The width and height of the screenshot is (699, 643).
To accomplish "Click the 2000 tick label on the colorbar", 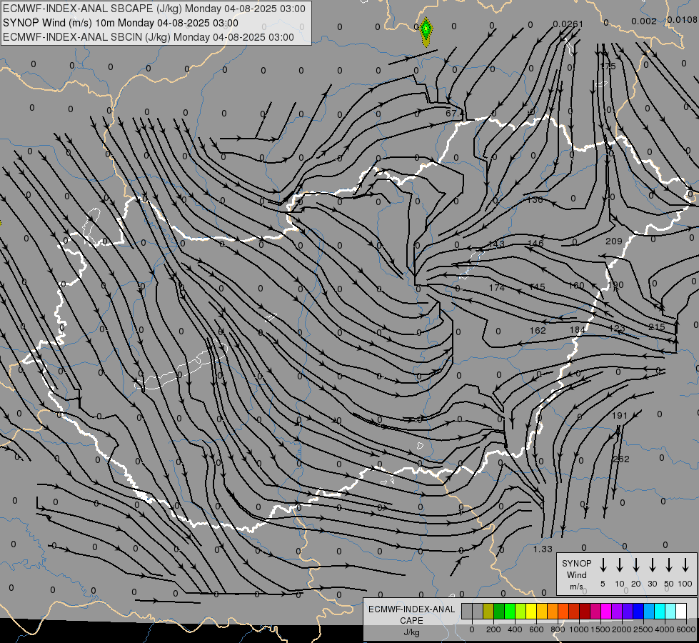I will point(622,629).
